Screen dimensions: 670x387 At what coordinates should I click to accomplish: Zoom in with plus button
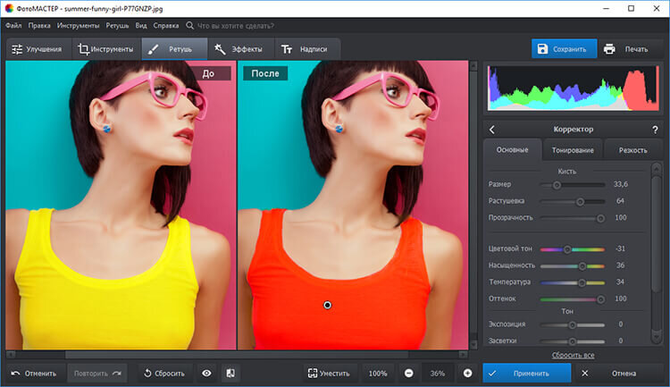click(x=467, y=373)
